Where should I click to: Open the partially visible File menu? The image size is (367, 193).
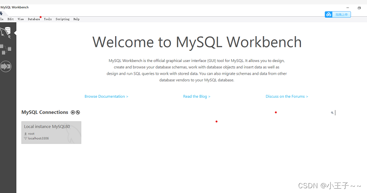tap(2, 19)
